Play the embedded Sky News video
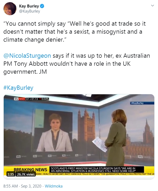The width and height of the screenshot is (158, 191). point(79,137)
